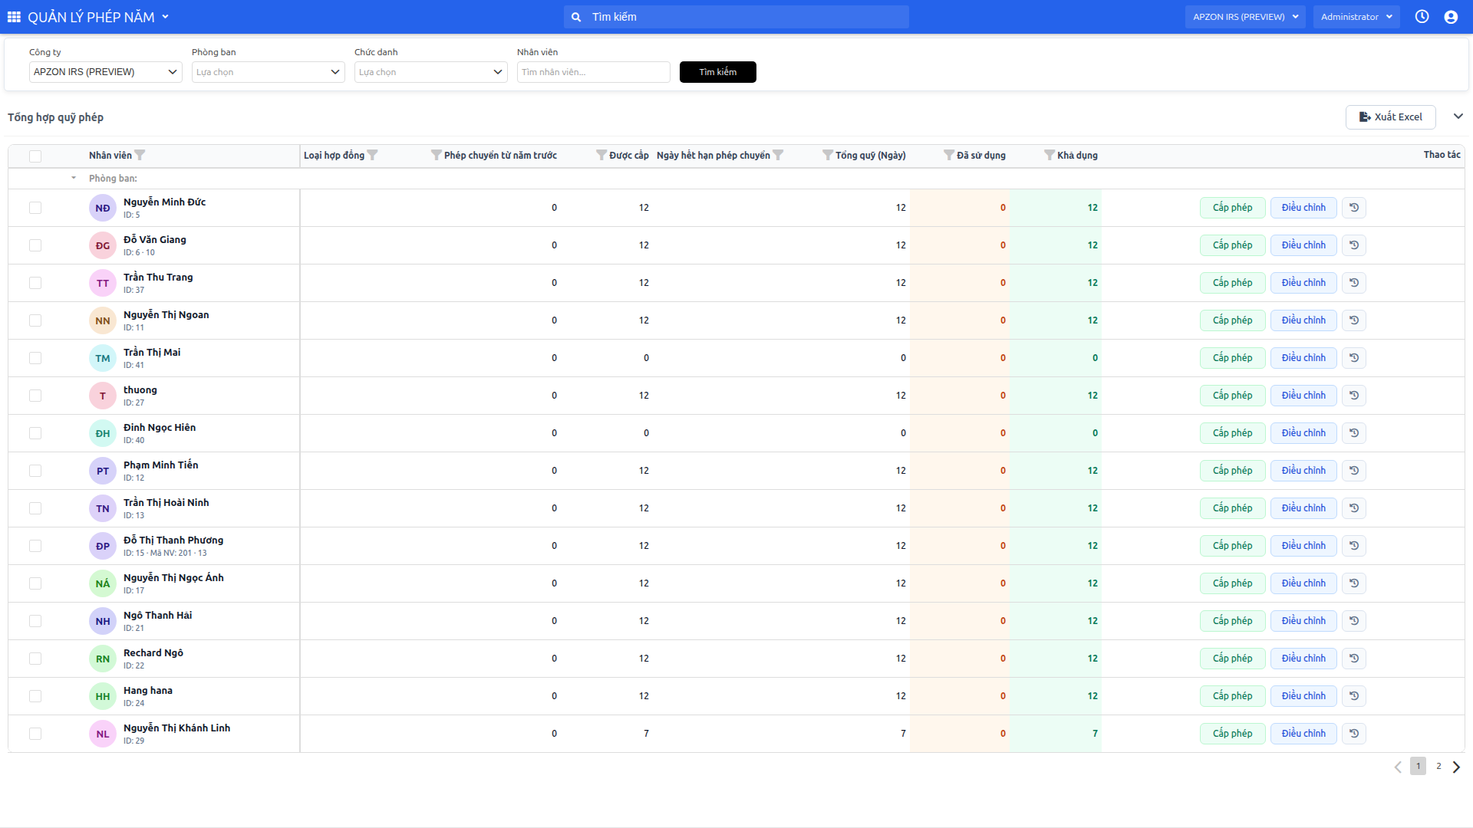Click the Xuất Excel button
Viewport: 1473px width, 828px height.
tap(1390, 117)
